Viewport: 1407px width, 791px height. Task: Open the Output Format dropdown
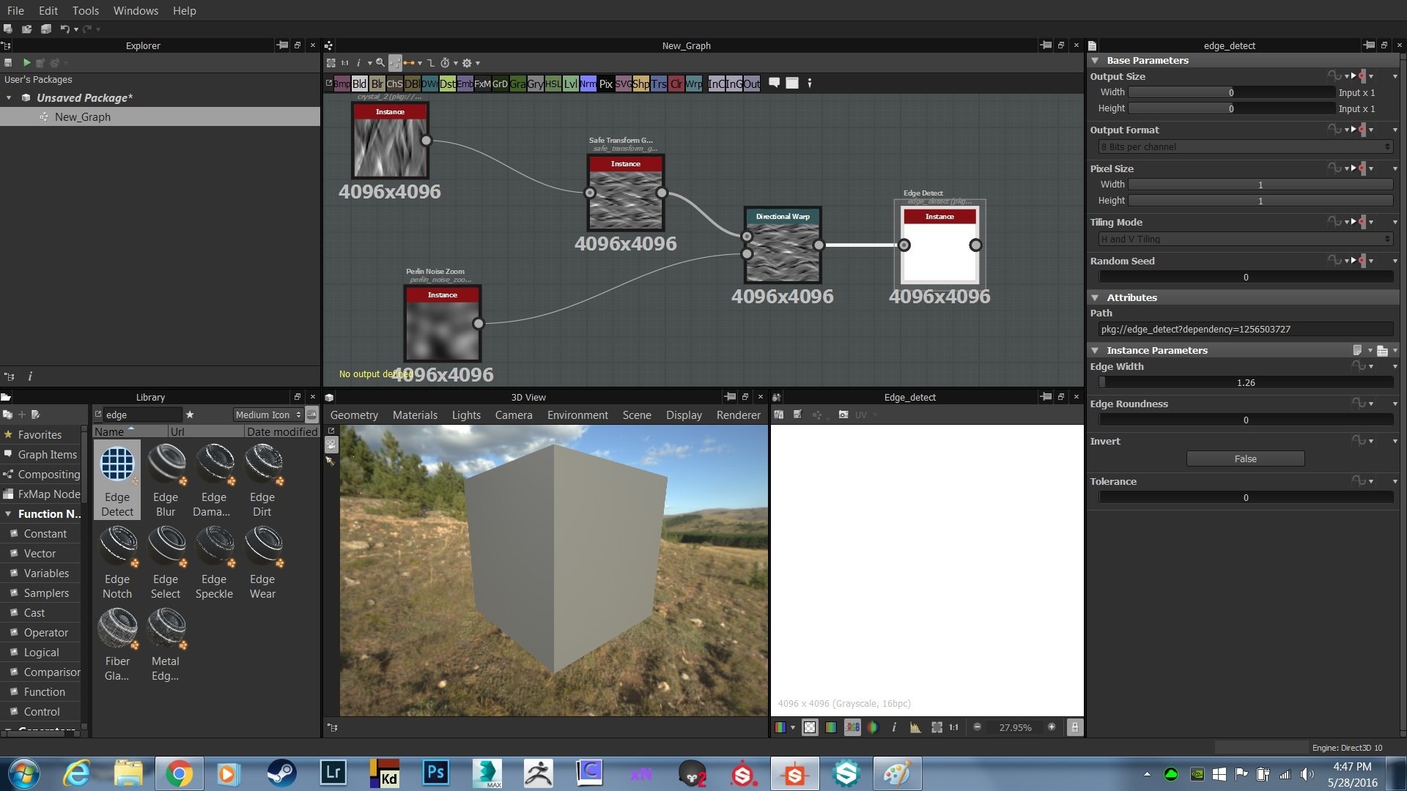tap(1245, 147)
